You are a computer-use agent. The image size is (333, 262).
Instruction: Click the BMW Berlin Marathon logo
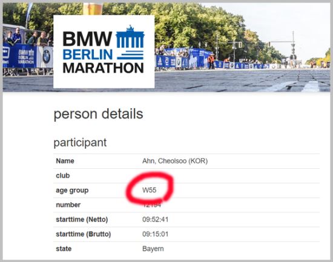(104, 51)
